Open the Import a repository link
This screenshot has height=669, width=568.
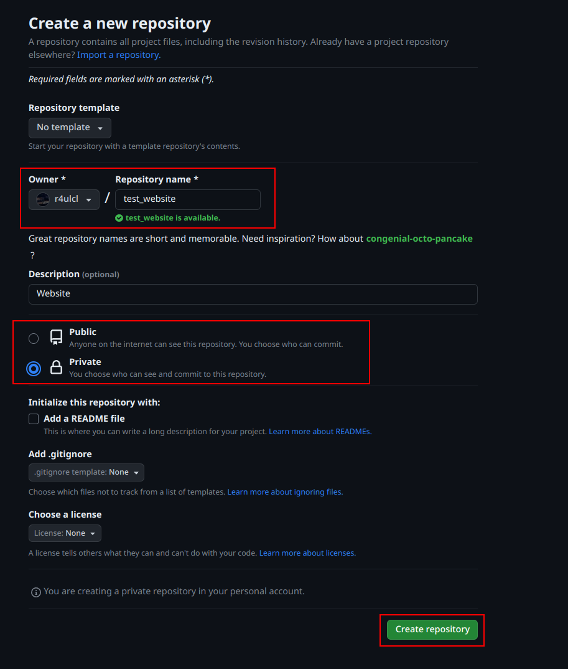coord(118,55)
